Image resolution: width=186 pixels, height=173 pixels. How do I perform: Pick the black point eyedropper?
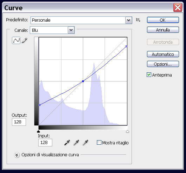click(x=67, y=143)
